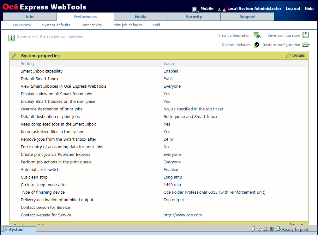
Task: Open the Security tab
Action: pos(194,17)
